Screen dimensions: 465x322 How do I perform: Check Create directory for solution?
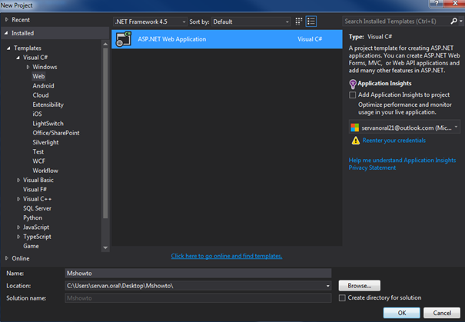tap(342, 297)
